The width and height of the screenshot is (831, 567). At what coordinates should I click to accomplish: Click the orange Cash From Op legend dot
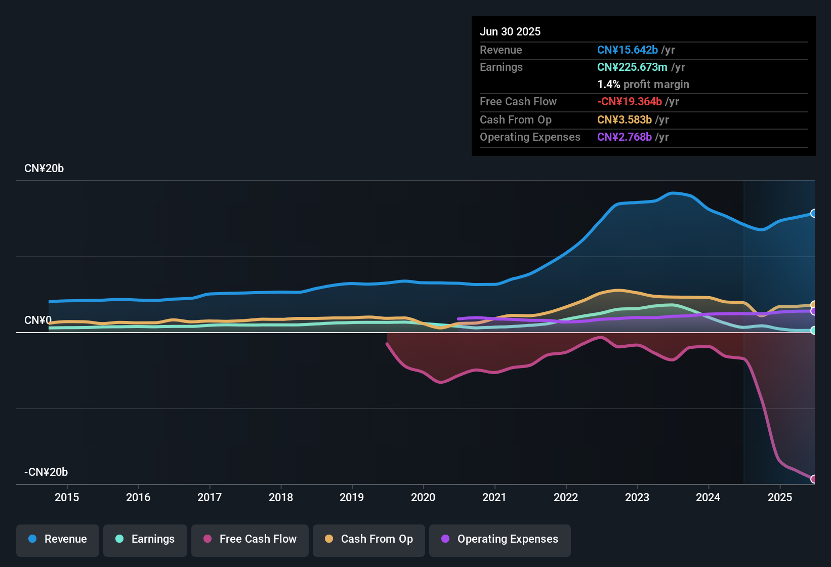pyautogui.click(x=329, y=539)
